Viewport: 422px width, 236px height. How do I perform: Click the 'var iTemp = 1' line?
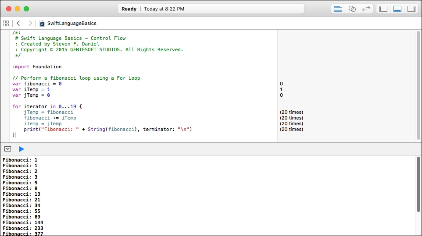click(31, 89)
